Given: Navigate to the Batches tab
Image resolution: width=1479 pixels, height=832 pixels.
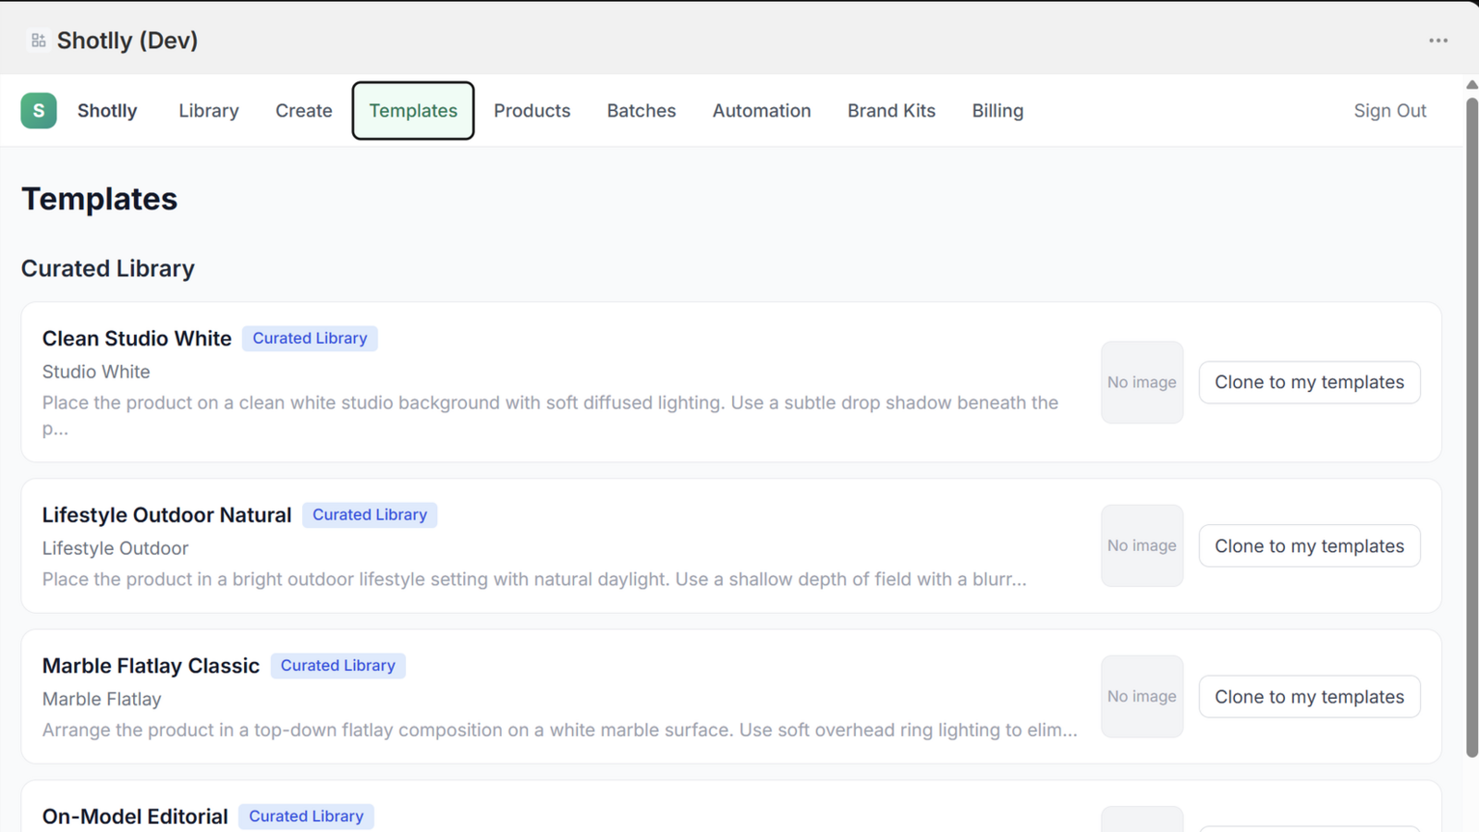Looking at the screenshot, I should tap(642, 111).
